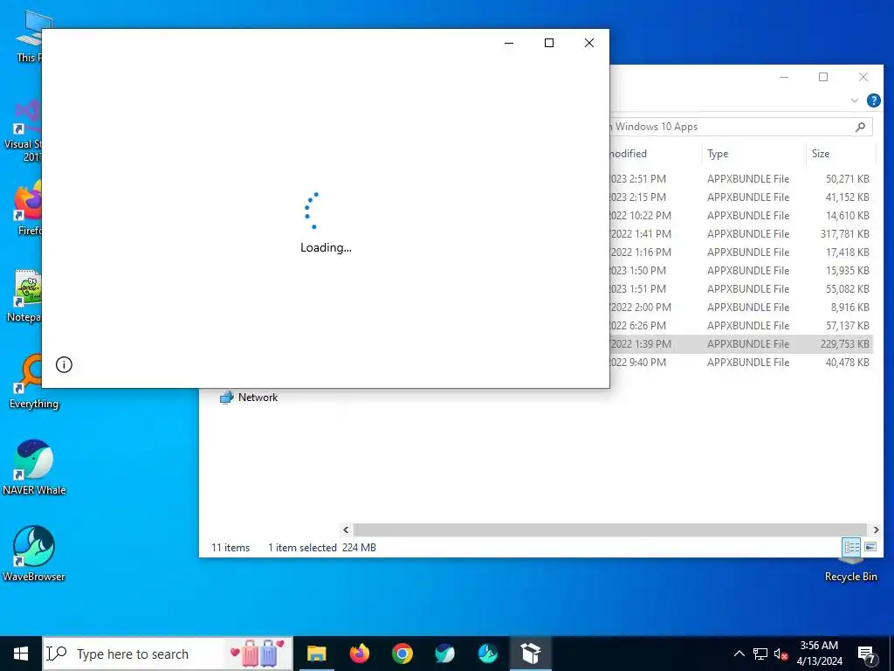Sort by the Type column header
The height and width of the screenshot is (671, 894).
click(753, 154)
